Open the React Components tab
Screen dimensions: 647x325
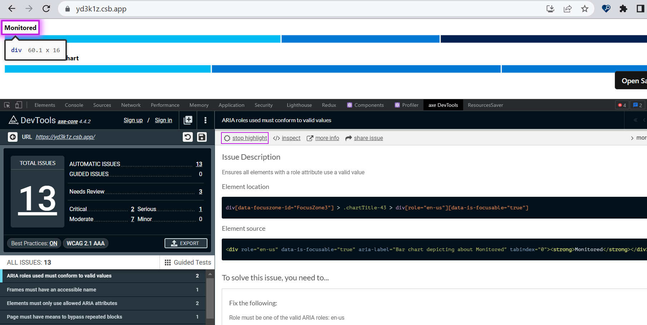[366, 105]
